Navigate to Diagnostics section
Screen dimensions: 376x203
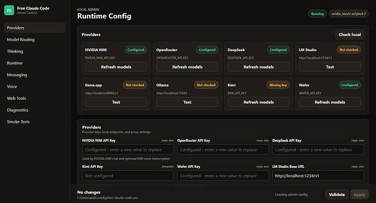pyautogui.click(x=35, y=110)
